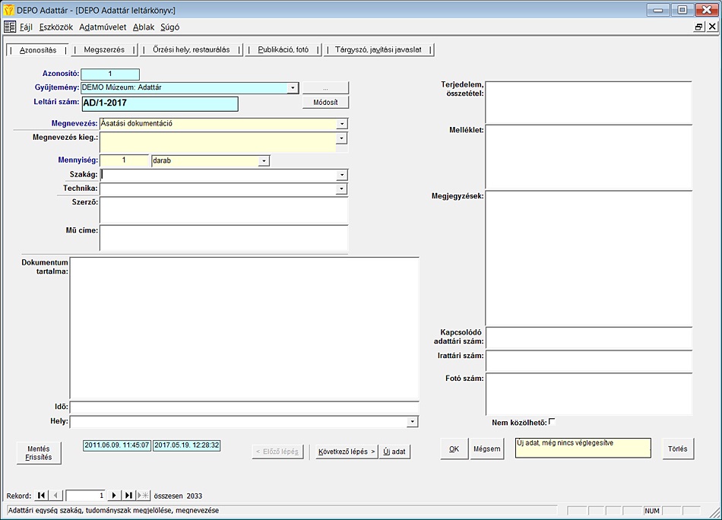Image resolution: width=722 pixels, height=520 pixels.
Task: Open the Adatművelet menu
Action: tap(103, 27)
